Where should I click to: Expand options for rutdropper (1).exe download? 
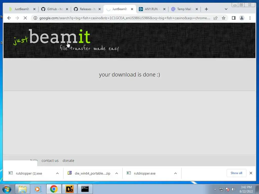(57, 173)
